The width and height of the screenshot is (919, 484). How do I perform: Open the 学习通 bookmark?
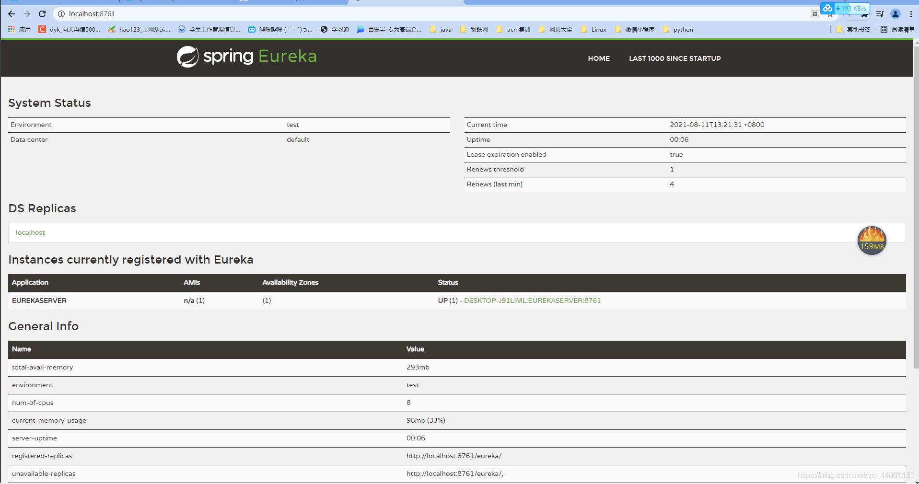[335, 29]
